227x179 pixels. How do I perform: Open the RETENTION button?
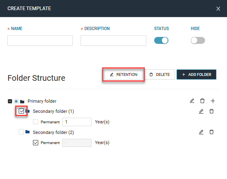(x=124, y=75)
